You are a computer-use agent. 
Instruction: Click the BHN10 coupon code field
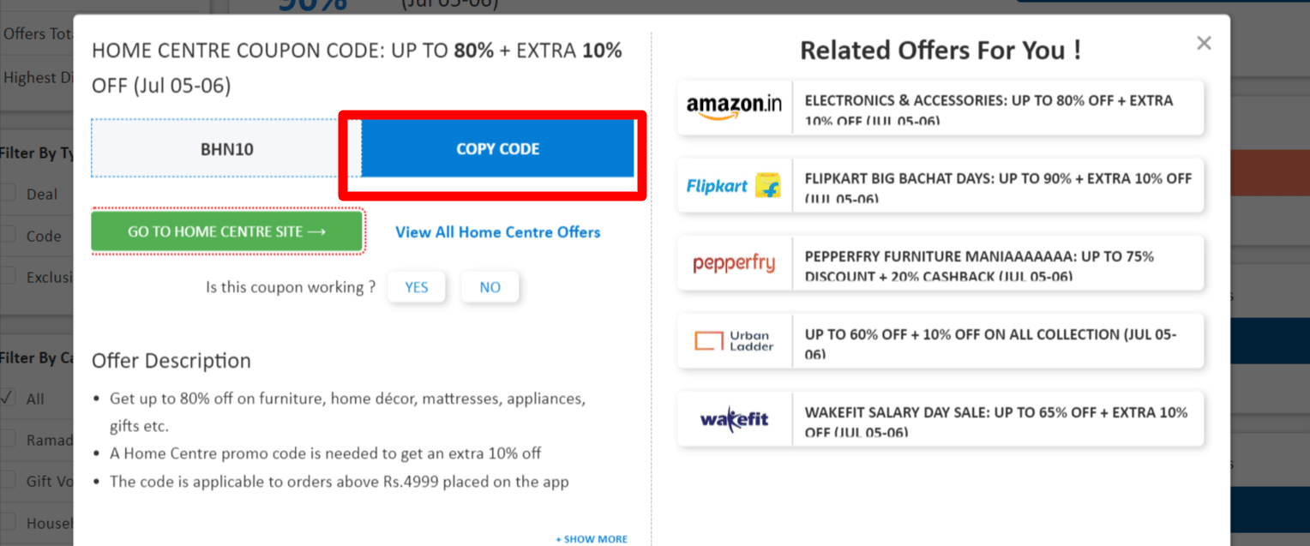coord(226,148)
